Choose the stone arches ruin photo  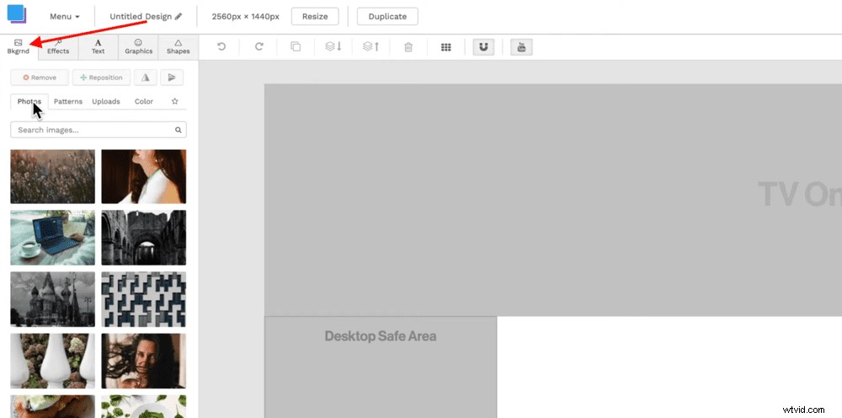(x=144, y=238)
